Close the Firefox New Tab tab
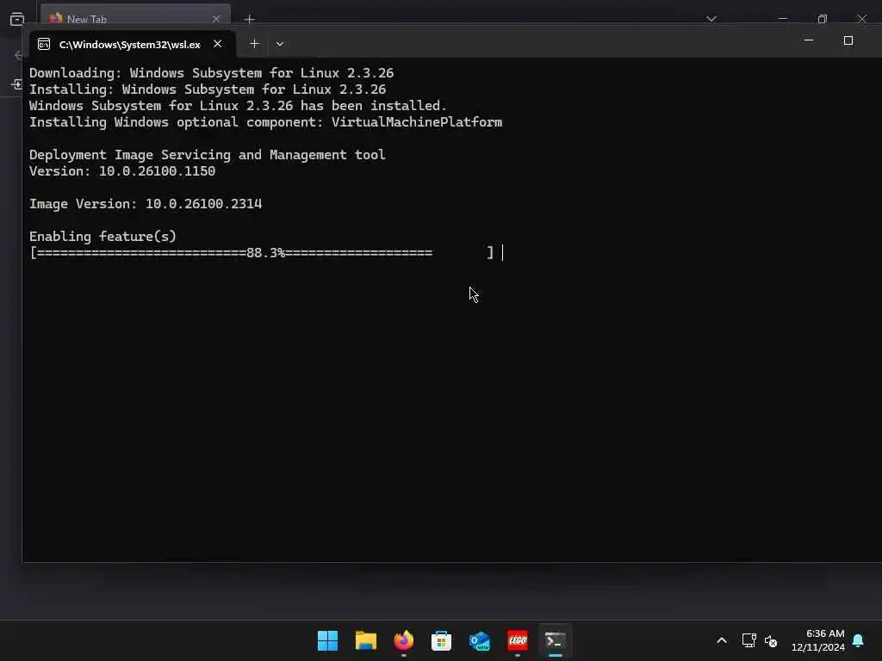882x661 pixels. (x=216, y=19)
